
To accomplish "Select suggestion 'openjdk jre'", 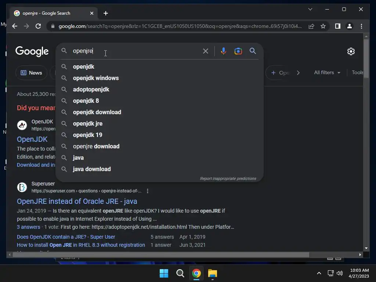I will pyautogui.click(x=159, y=123).
